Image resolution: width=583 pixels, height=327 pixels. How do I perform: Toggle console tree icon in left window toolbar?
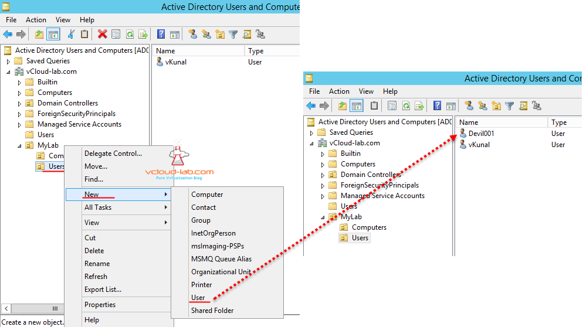pyautogui.click(x=53, y=35)
